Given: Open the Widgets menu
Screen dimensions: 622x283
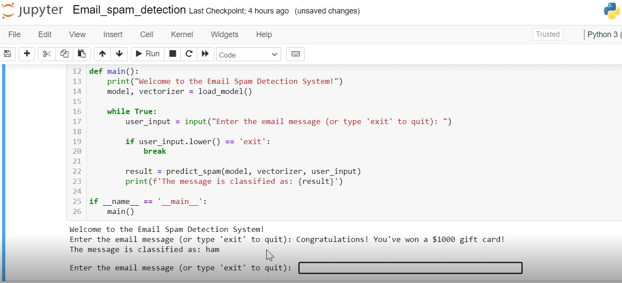Looking at the screenshot, I should [x=224, y=35].
